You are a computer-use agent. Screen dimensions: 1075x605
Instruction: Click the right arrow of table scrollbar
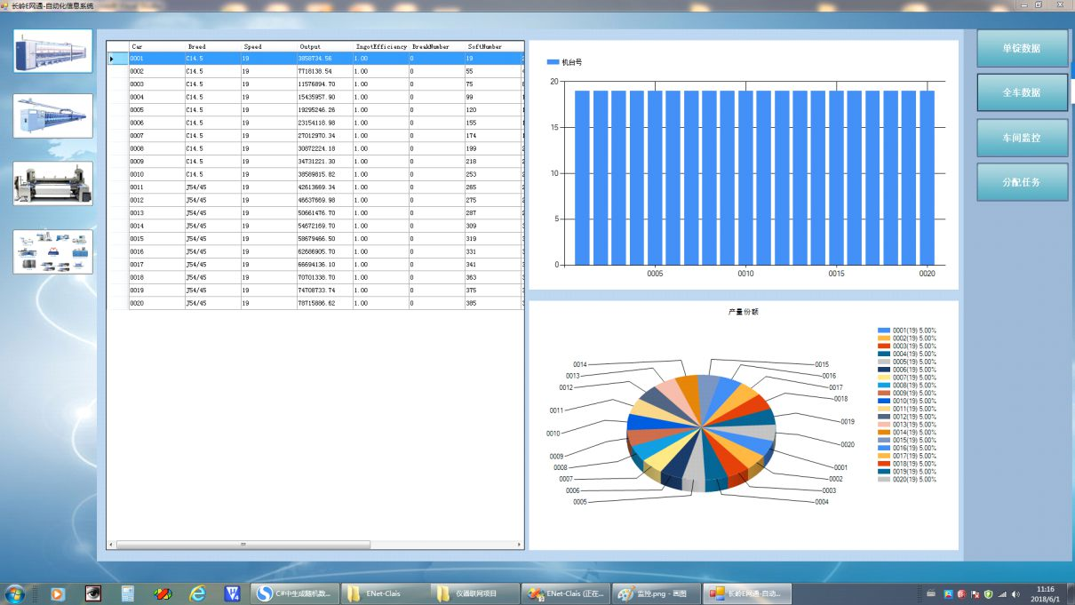tap(520, 544)
